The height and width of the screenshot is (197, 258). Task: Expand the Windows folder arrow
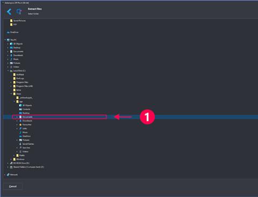pos(11,159)
